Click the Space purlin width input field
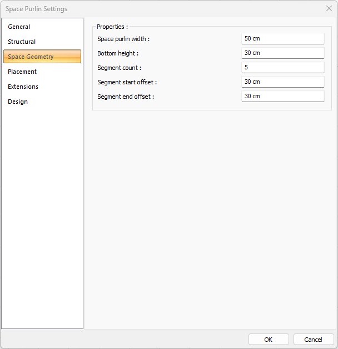 [x=282, y=38]
